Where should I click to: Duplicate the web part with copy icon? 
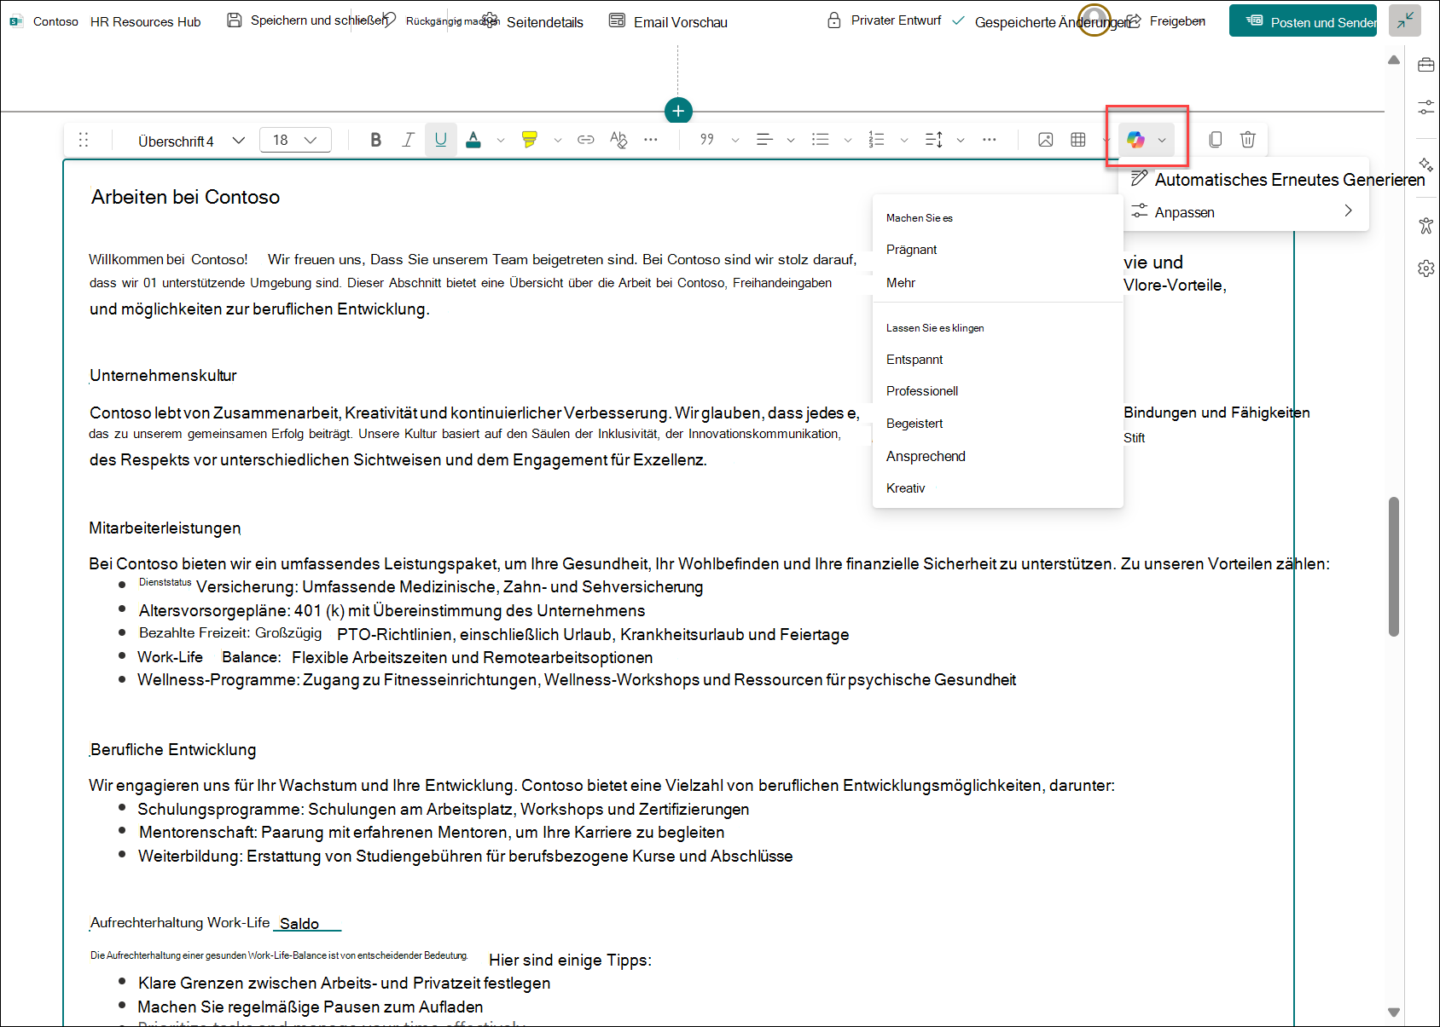(1216, 140)
